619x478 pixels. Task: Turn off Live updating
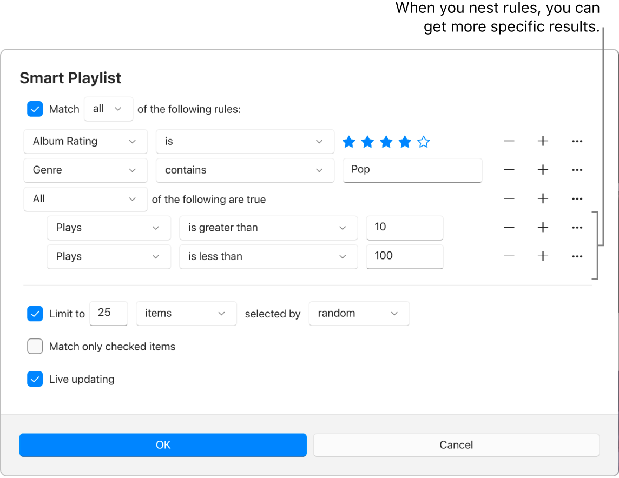tap(35, 379)
